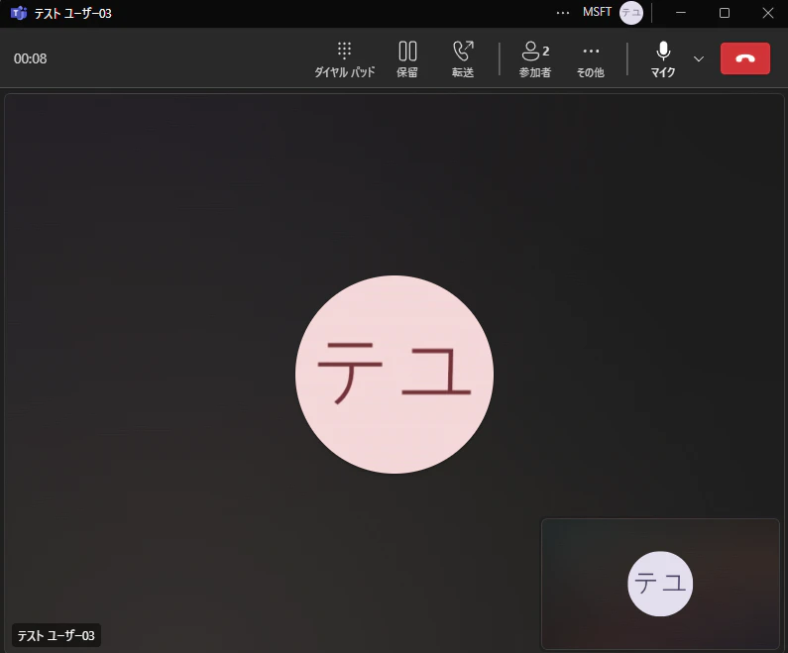Screen dimensions: 788x653
Task: Transfer the call (転送)
Action: 462,59
